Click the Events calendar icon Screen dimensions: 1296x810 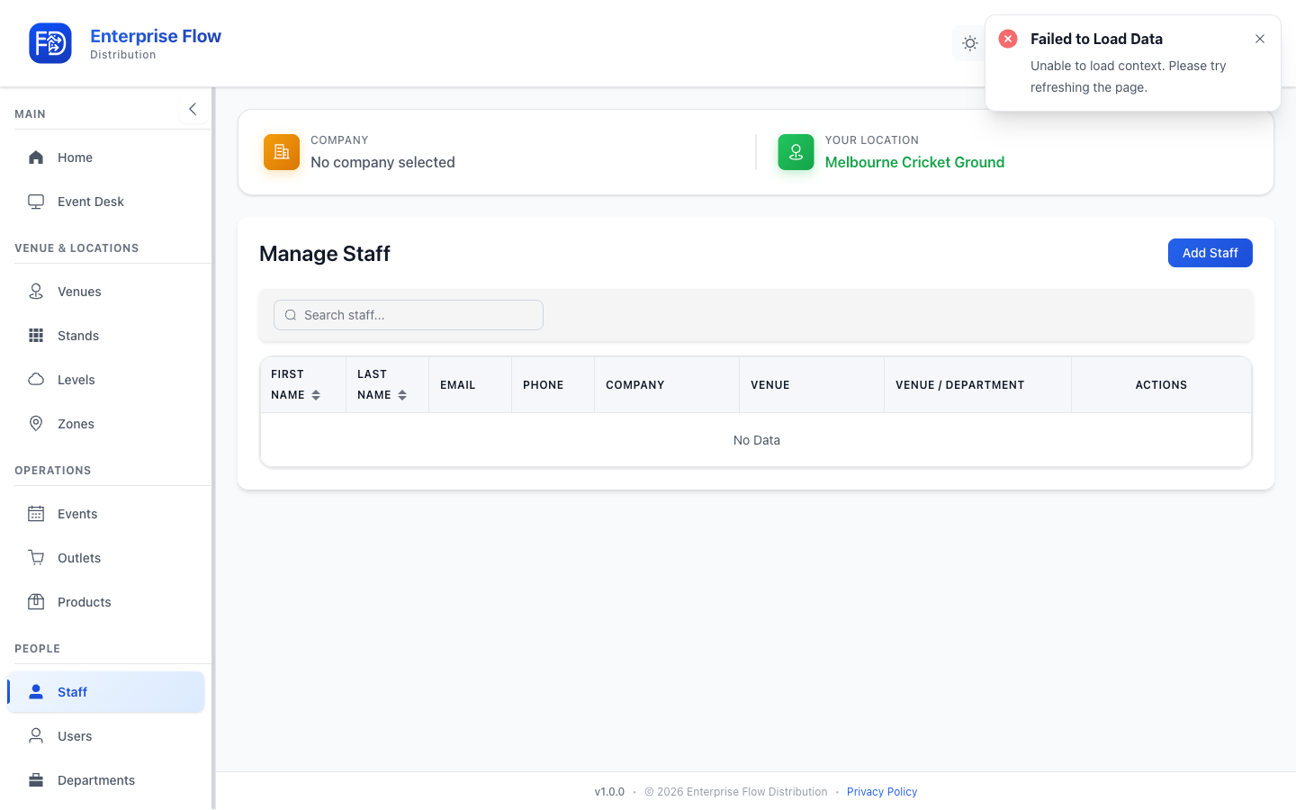(36, 514)
